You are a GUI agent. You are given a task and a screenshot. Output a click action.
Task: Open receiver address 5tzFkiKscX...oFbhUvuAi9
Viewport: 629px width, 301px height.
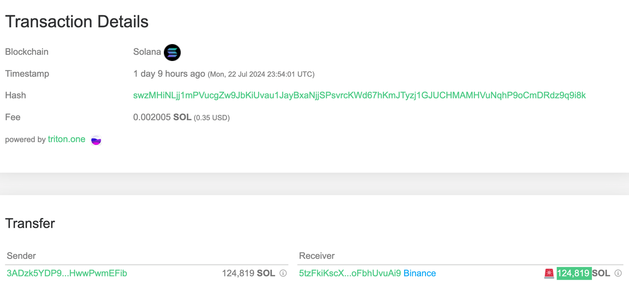(350, 273)
